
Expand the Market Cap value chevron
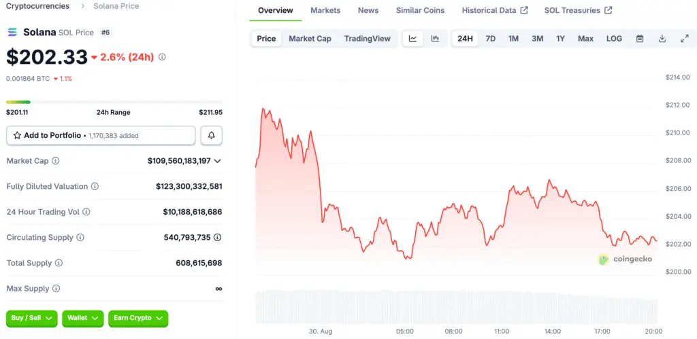coord(218,161)
